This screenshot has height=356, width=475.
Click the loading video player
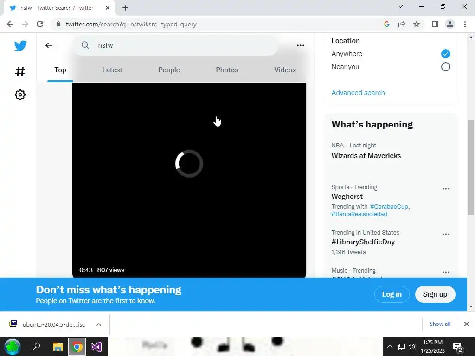189,180
